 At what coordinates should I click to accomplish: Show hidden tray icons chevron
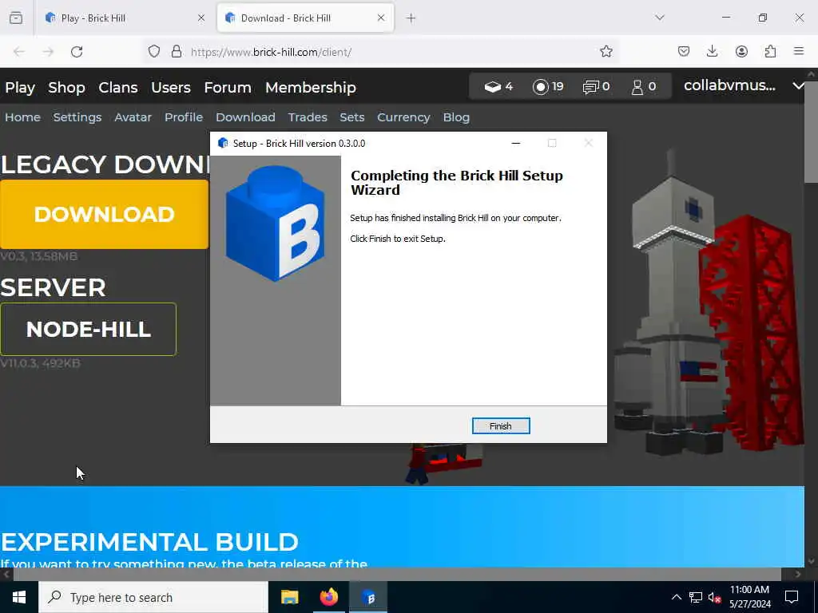click(x=676, y=597)
